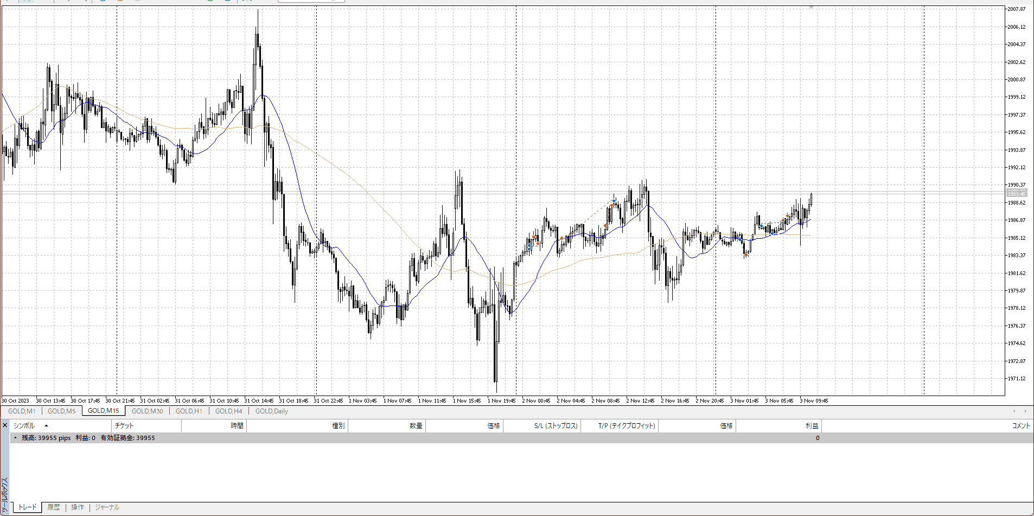The height and width of the screenshot is (516, 1034).
Task: Select the トレード tab in terminal
Action: point(28,507)
